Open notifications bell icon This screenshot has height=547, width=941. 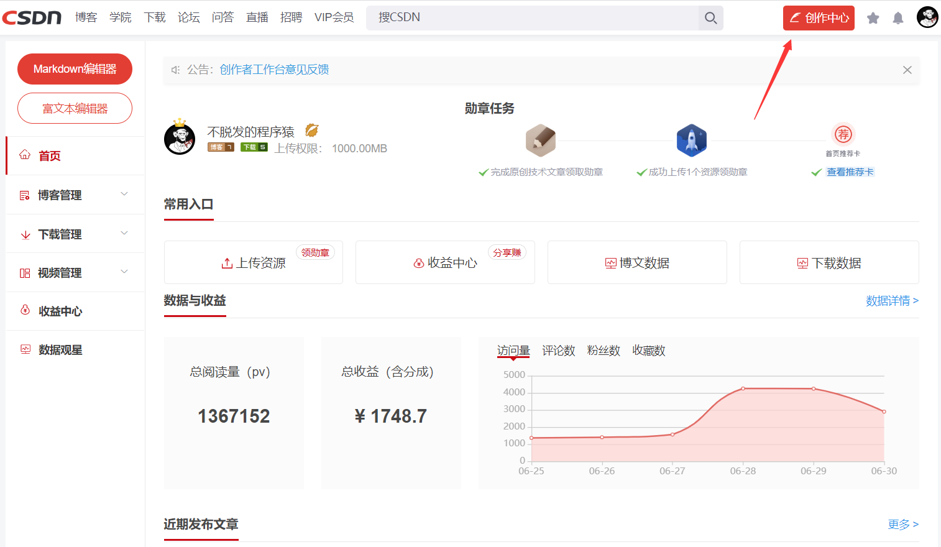[x=898, y=18]
